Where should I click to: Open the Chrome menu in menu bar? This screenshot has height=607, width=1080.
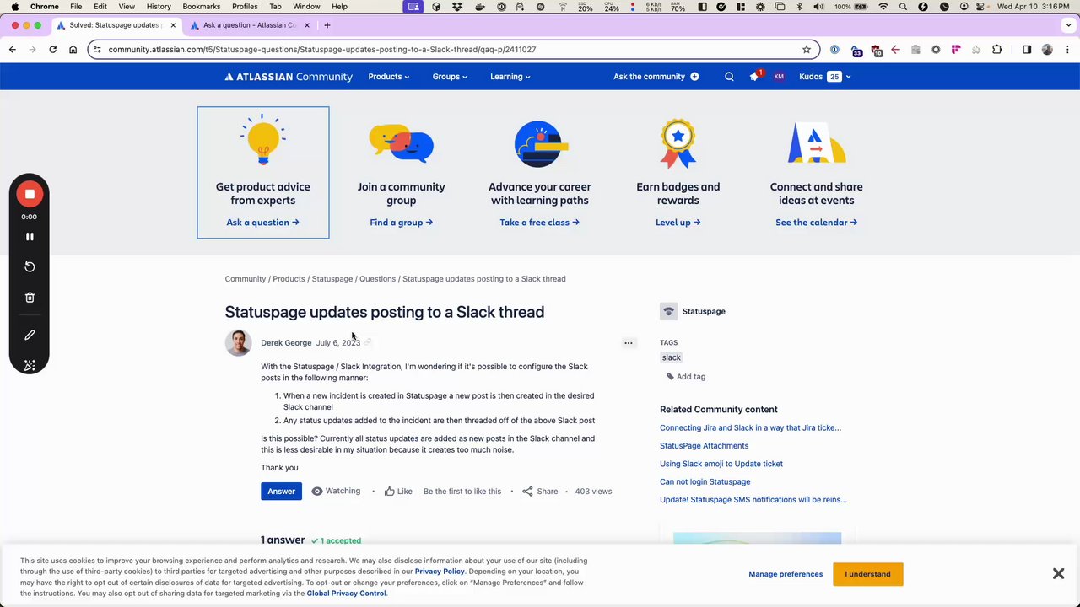pos(45,7)
